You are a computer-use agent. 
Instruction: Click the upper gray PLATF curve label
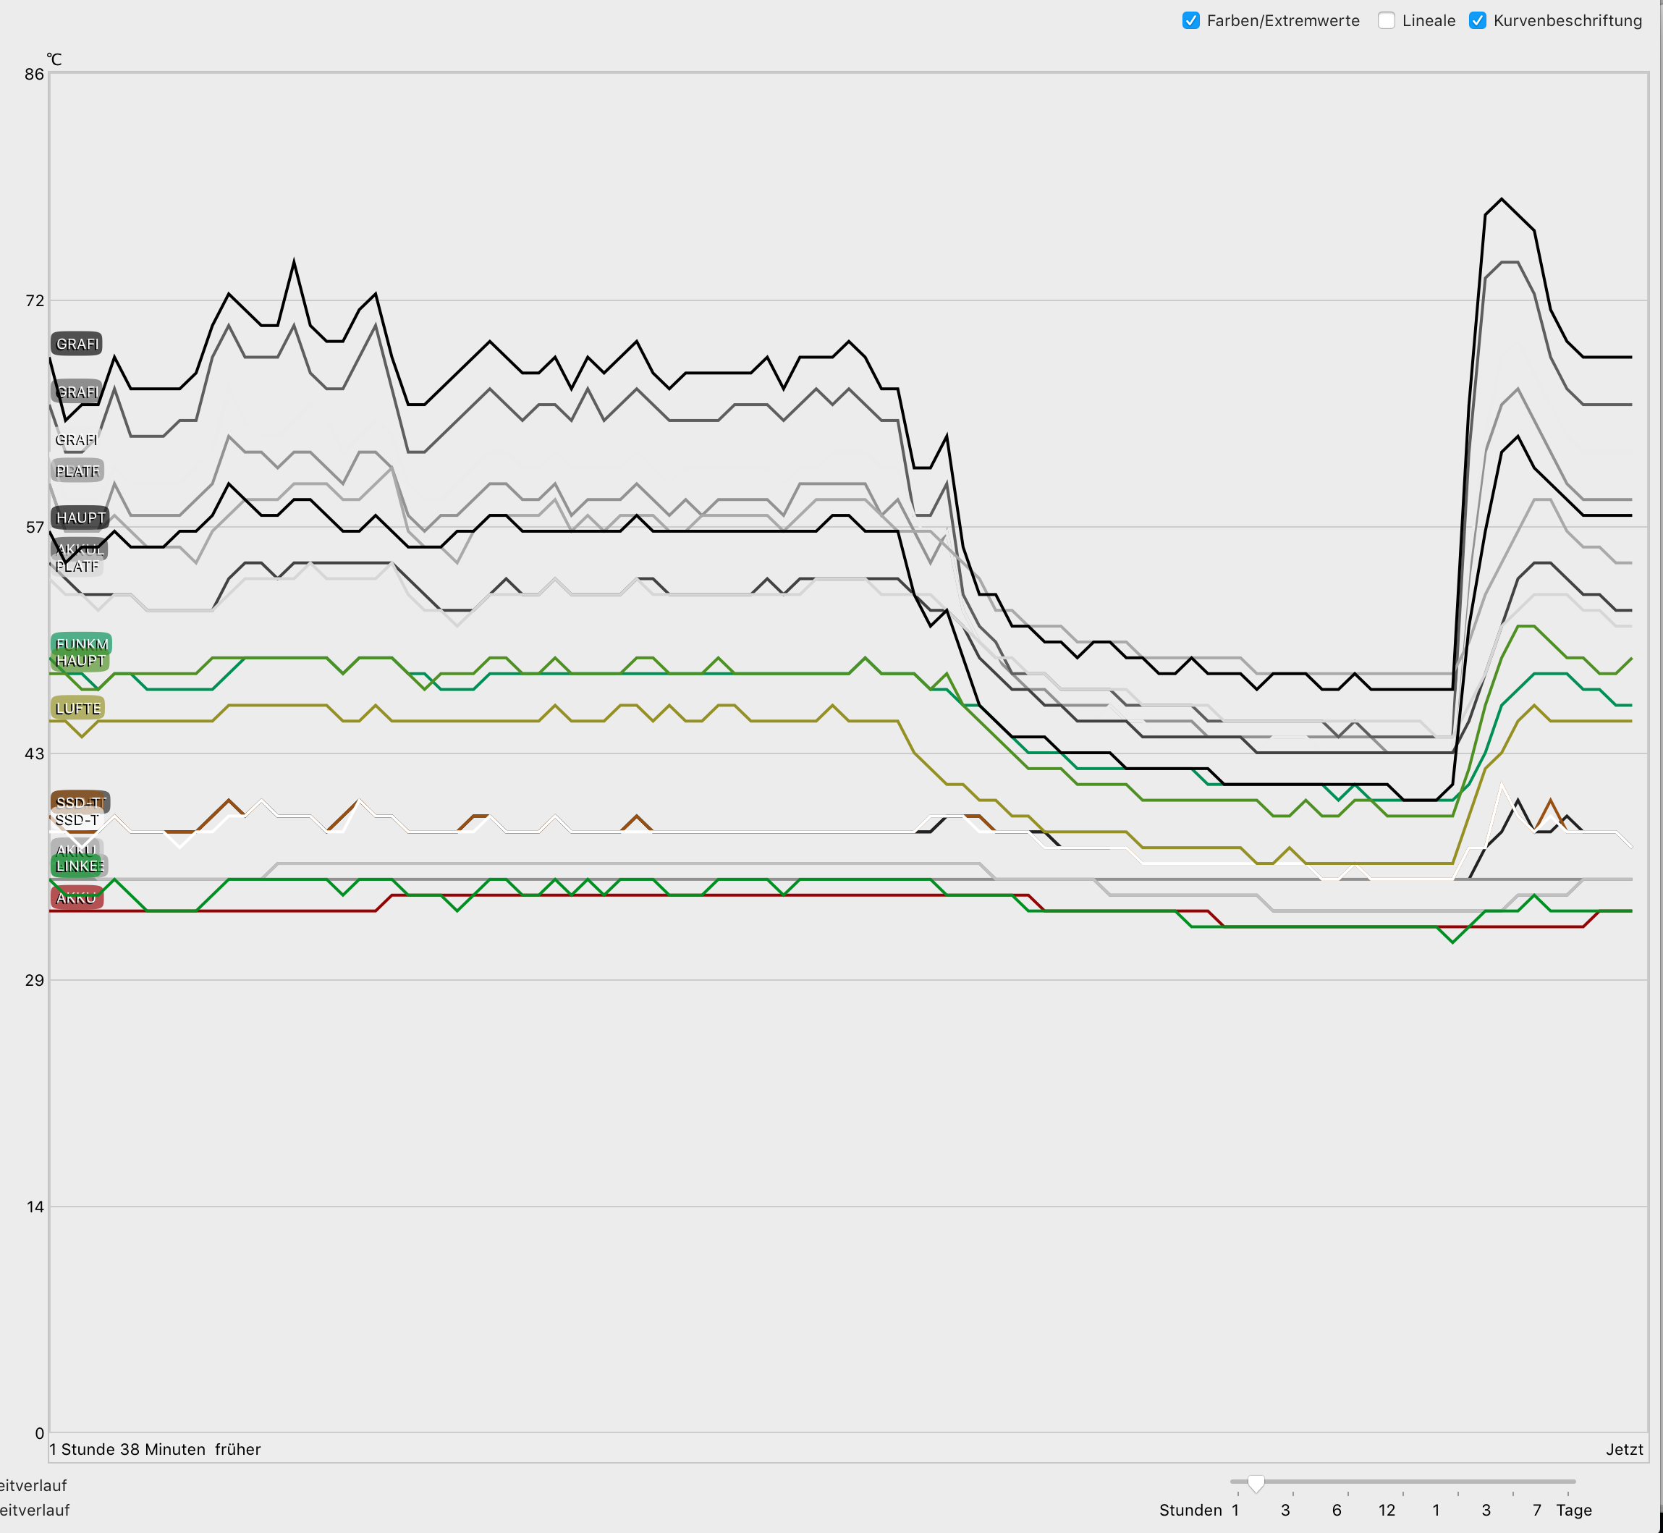coord(77,471)
